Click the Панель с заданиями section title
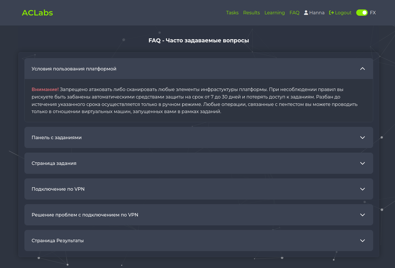Viewport: 395px width, 268px height. (57, 137)
